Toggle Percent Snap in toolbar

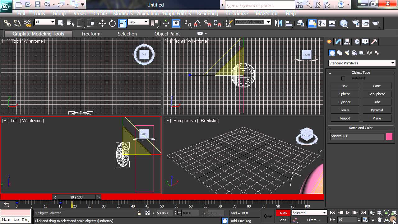pyautogui.click(x=207, y=23)
